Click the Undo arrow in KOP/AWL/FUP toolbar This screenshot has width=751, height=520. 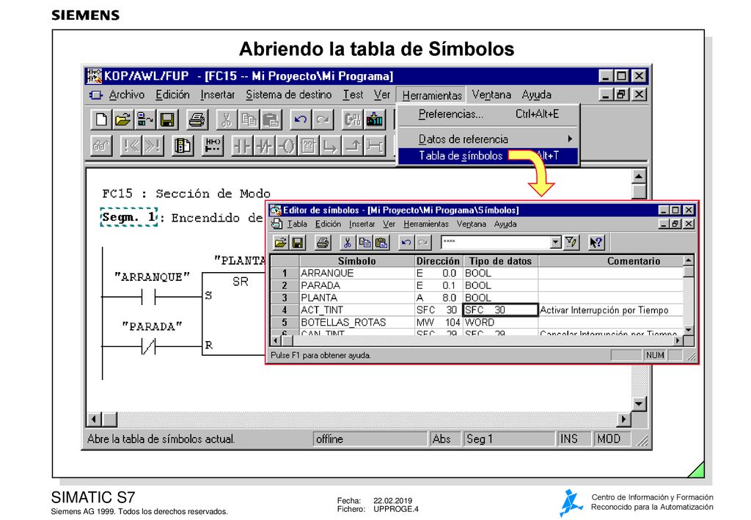300,120
